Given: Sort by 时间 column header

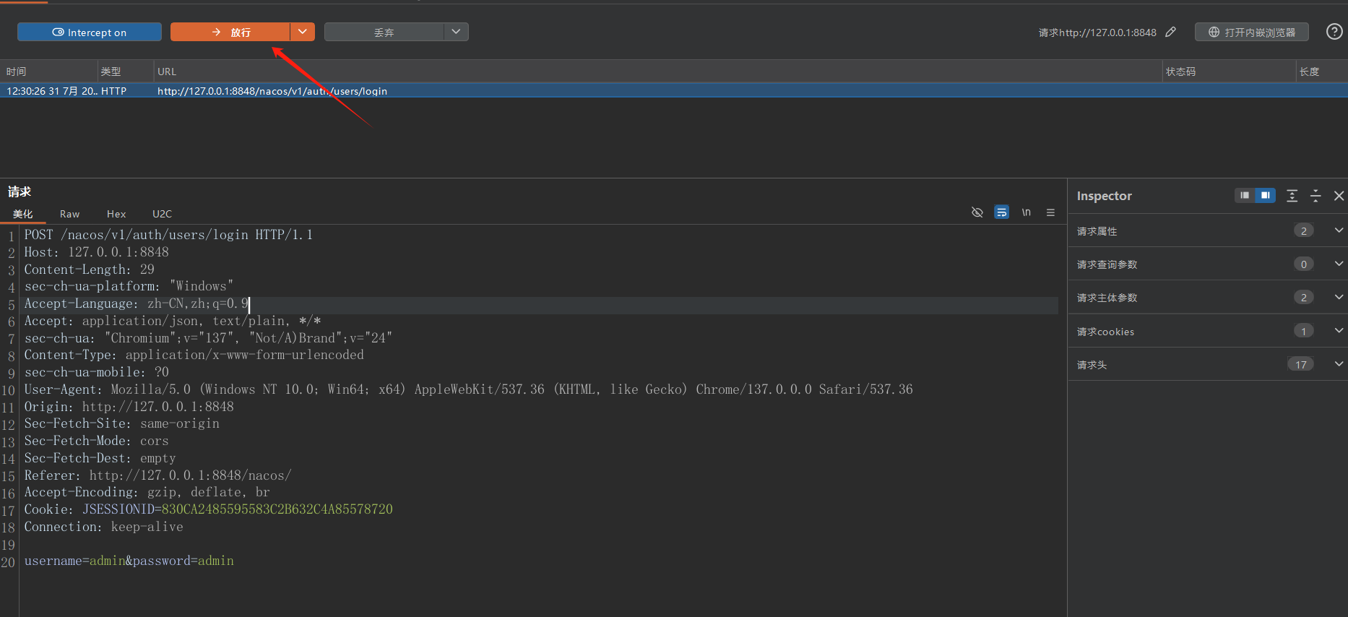Looking at the screenshot, I should [48, 72].
